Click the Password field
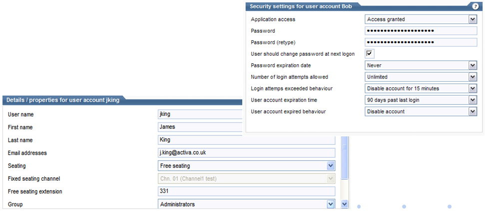Screen dimensions: 485x214 tap(421, 31)
